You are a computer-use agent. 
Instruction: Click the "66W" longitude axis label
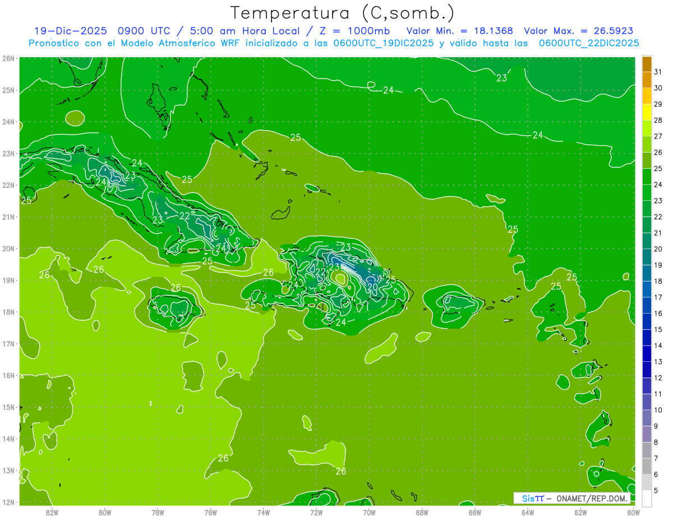pyautogui.click(x=474, y=512)
